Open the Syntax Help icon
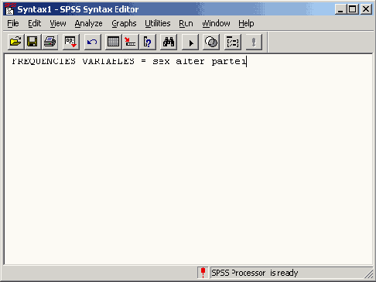Screen dimensions: 376x282 [x=233, y=42]
